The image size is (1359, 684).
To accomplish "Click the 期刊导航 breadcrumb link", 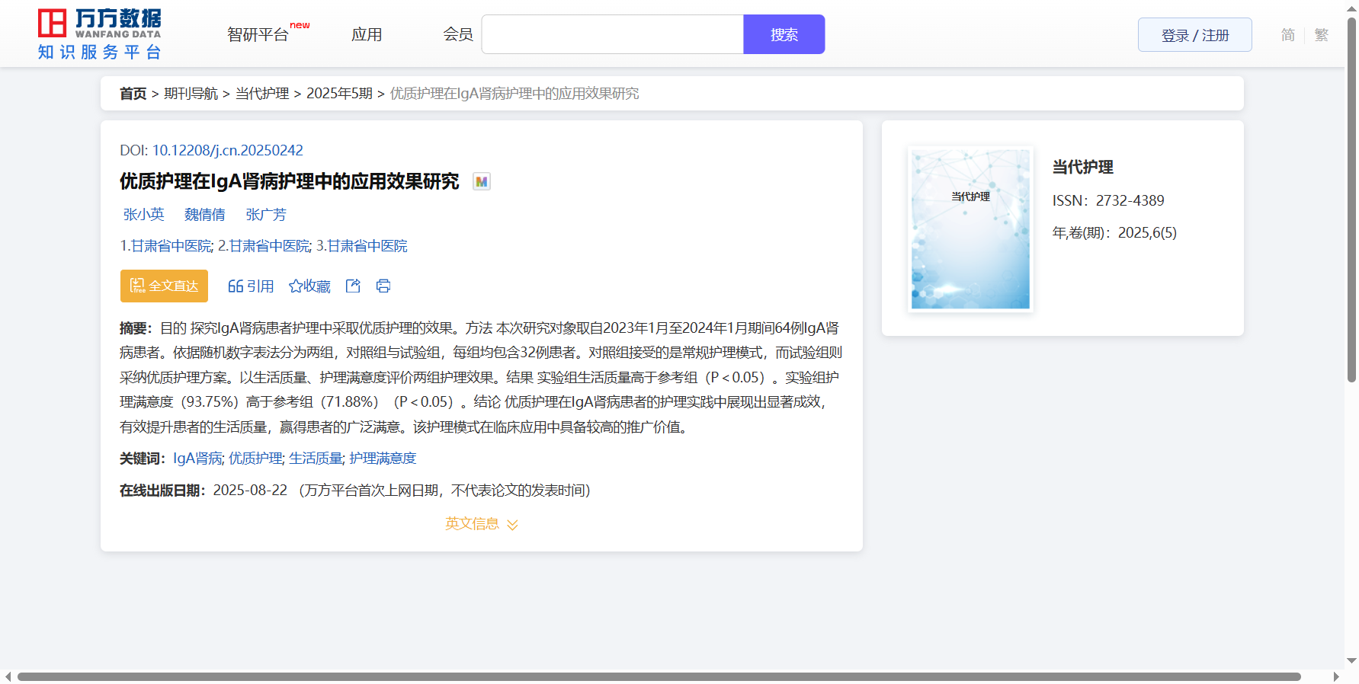I will click(191, 94).
